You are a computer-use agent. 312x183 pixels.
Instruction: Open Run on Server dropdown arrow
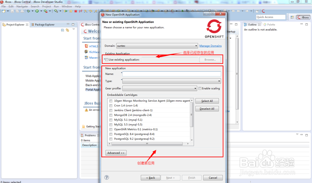coord(50,11)
